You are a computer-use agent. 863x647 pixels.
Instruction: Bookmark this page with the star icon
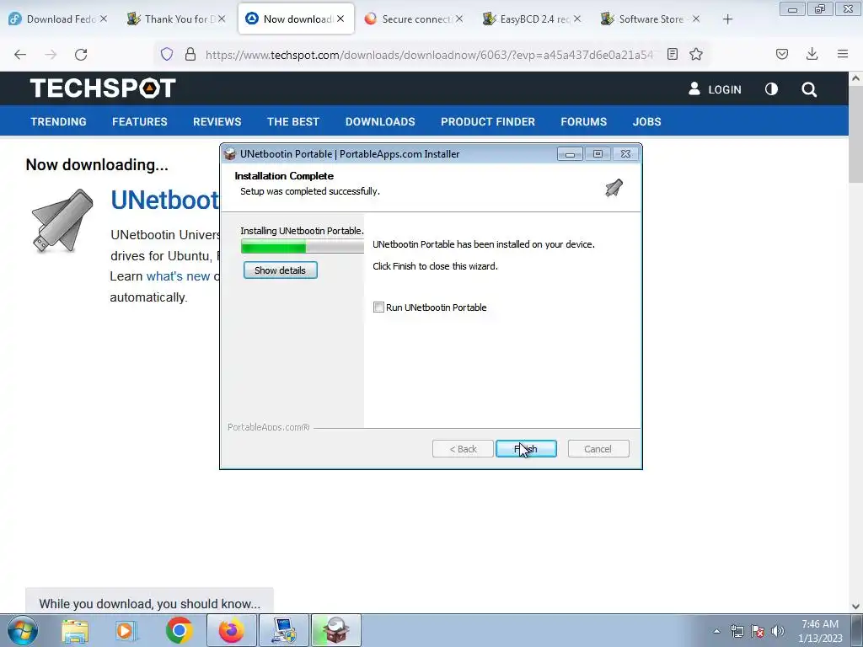click(x=696, y=54)
